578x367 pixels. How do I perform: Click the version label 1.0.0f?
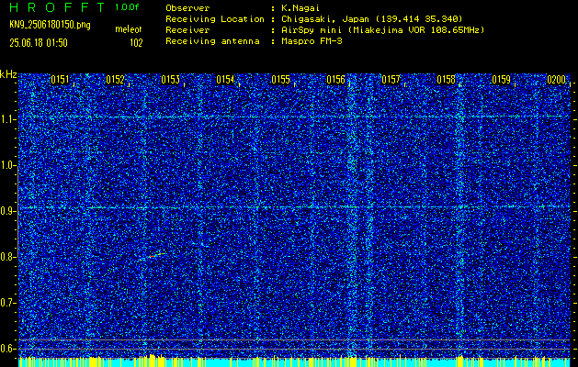pyautogui.click(x=127, y=7)
